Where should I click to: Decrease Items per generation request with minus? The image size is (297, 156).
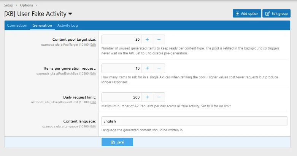159,68
